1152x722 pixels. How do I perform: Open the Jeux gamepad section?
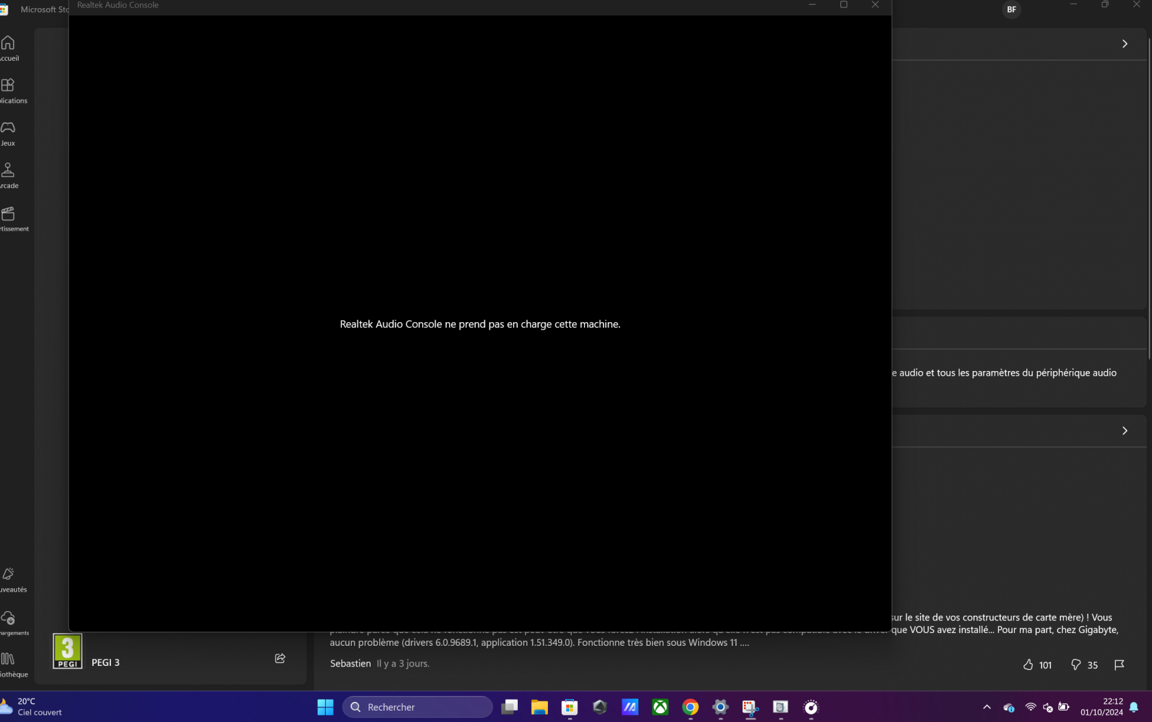coord(8,133)
